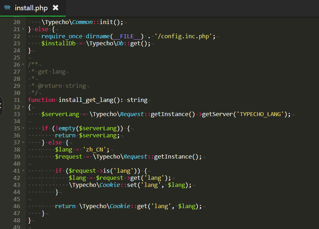Viewport: 319px width, 229px height.
Task: Click line number 33 to select that line
Action: pyautogui.click(x=17, y=114)
